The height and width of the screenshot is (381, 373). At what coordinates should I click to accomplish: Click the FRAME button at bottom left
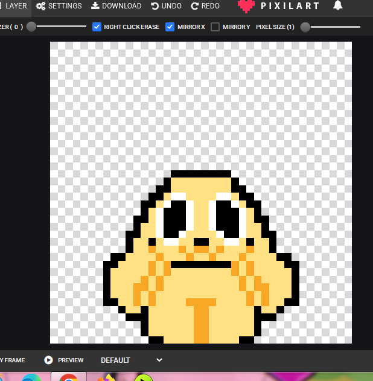pyautogui.click(x=13, y=360)
